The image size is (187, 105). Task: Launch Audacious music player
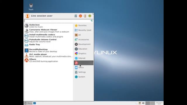click(x=49, y=26)
